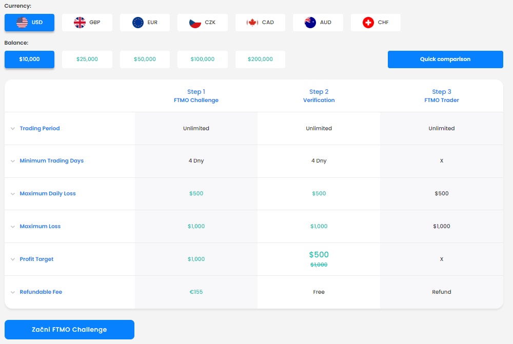Click the Free cell under Verification

point(319,292)
